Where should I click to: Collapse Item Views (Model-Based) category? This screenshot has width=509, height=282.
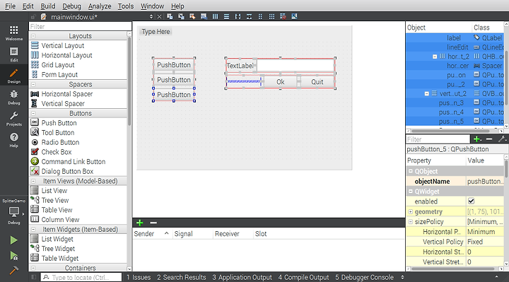33,181
